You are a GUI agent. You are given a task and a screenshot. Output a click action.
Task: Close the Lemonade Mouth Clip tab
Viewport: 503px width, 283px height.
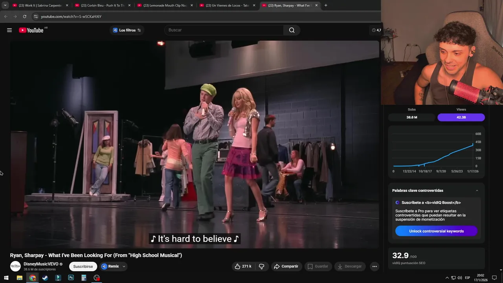(192, 6)
